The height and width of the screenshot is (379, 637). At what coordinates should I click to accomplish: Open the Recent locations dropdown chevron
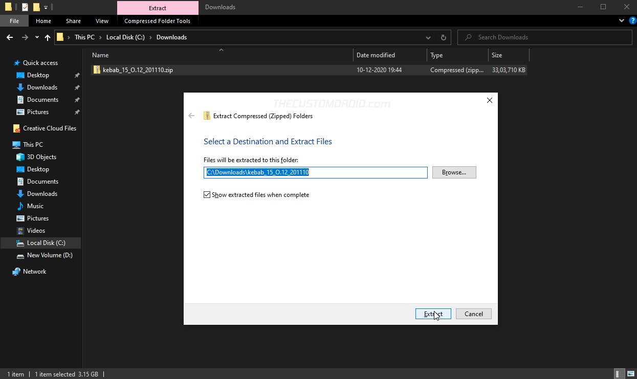click(x=37, y=37)
